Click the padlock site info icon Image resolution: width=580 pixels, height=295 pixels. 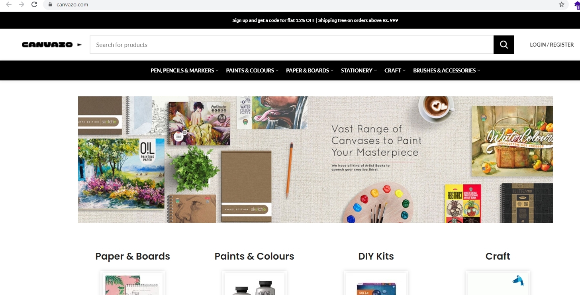click(x=50, y=4)
